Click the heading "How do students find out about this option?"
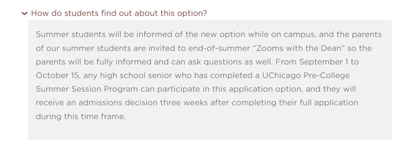 coord(119,13)
